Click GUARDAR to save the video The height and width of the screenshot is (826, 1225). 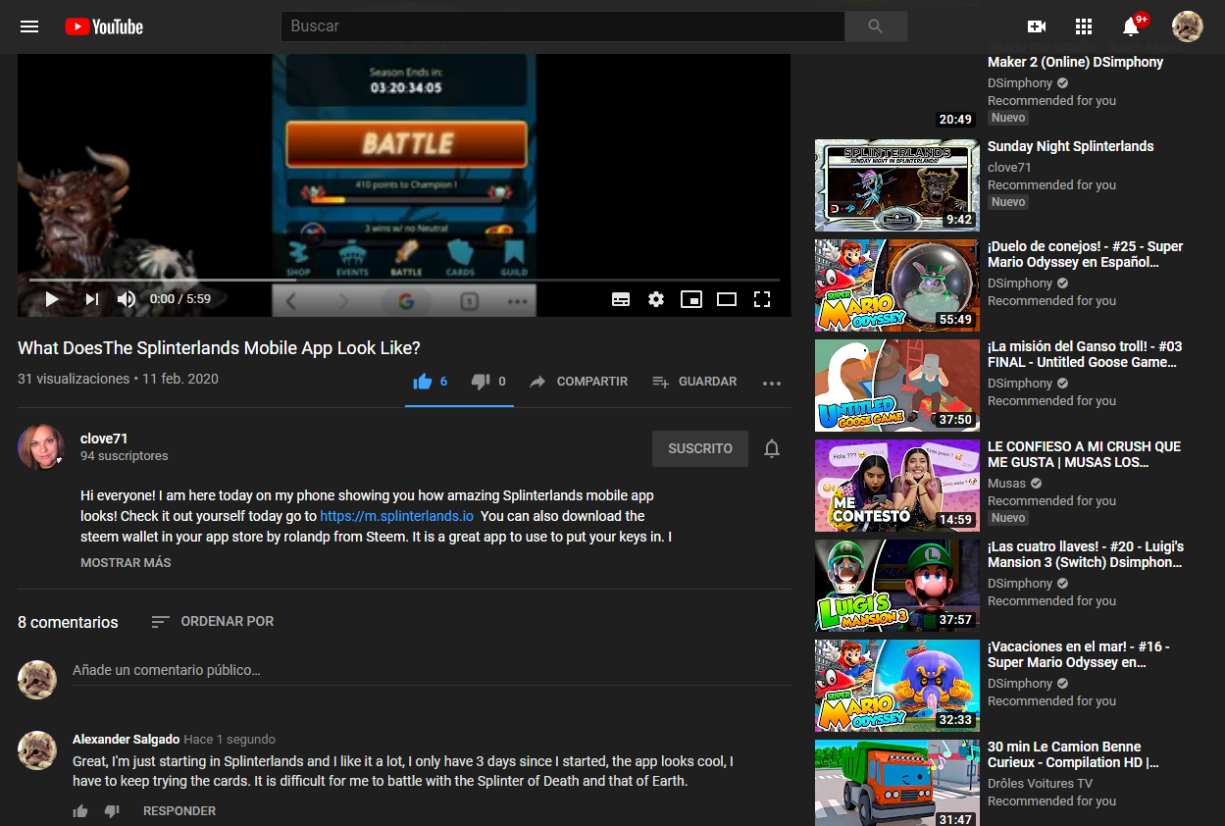(x=694, y=382)
